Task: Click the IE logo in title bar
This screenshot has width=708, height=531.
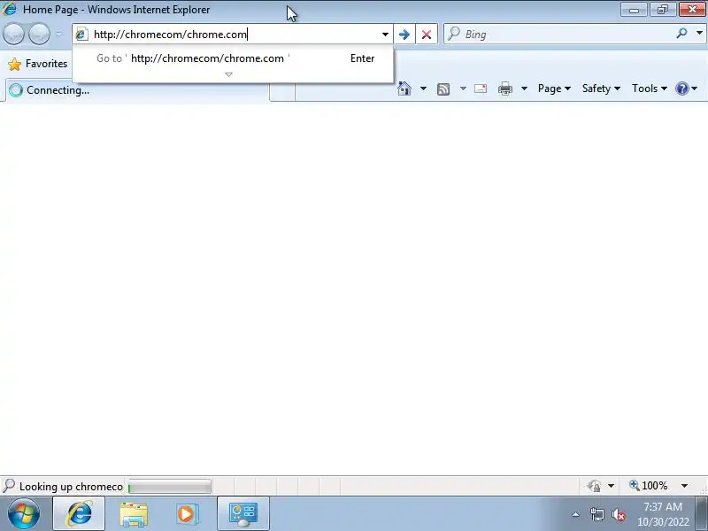Action: point(10,9)
